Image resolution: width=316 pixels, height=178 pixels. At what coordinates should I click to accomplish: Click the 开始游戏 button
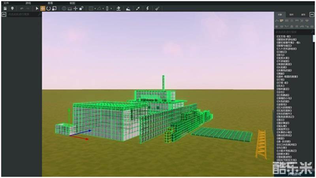(x=294, y=173)
